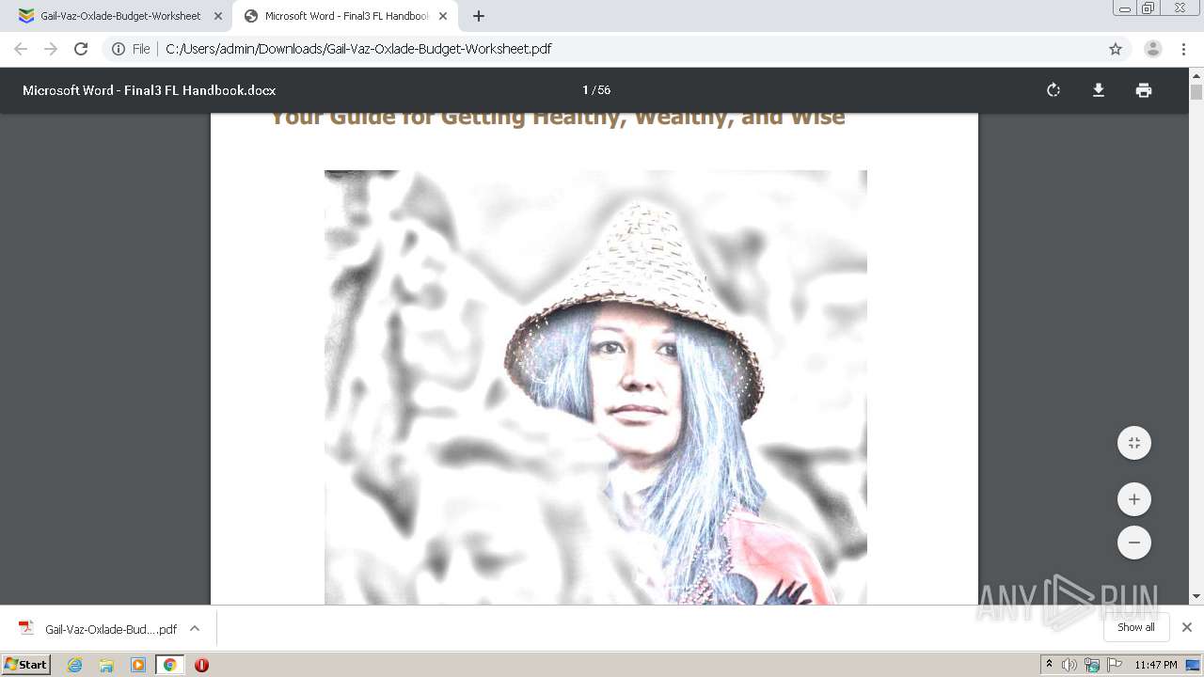Click the network tray icon

coord(1092,665)
